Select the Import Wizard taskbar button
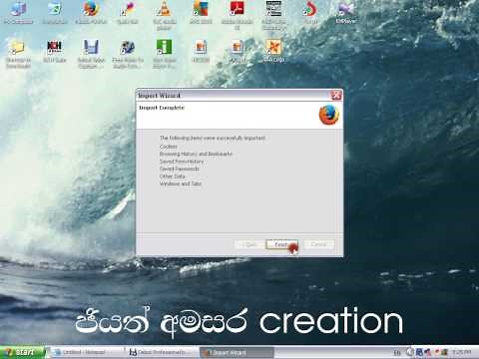Screen dimensions: 479x359 [x=237, y=352]
